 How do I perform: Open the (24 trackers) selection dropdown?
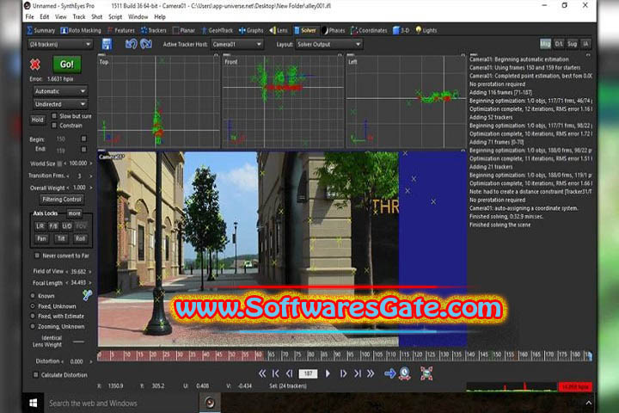pyautogui.click(x=60, y=44)
